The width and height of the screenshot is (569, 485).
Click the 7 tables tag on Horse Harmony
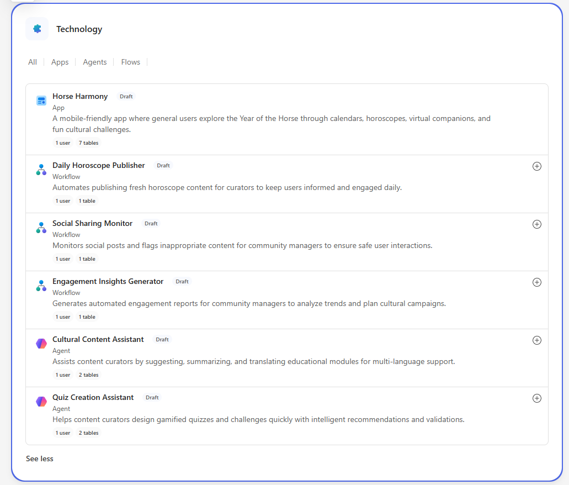click(x=88, y=143)
